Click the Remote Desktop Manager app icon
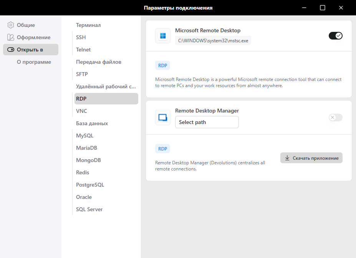Viewport: 356px width, 258px height. coord(163,117)
